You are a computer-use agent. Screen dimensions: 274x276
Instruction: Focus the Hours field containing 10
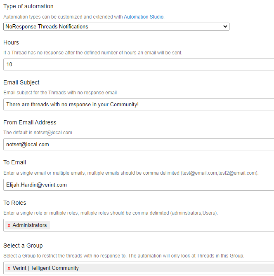click(139, 64)
